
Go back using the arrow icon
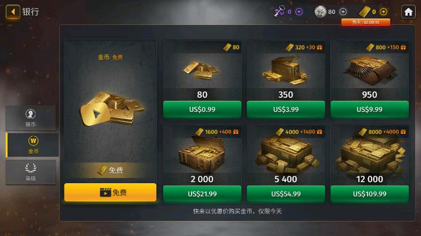point(13,12)
